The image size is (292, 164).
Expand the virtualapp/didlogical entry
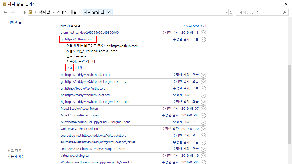point(203,156)
